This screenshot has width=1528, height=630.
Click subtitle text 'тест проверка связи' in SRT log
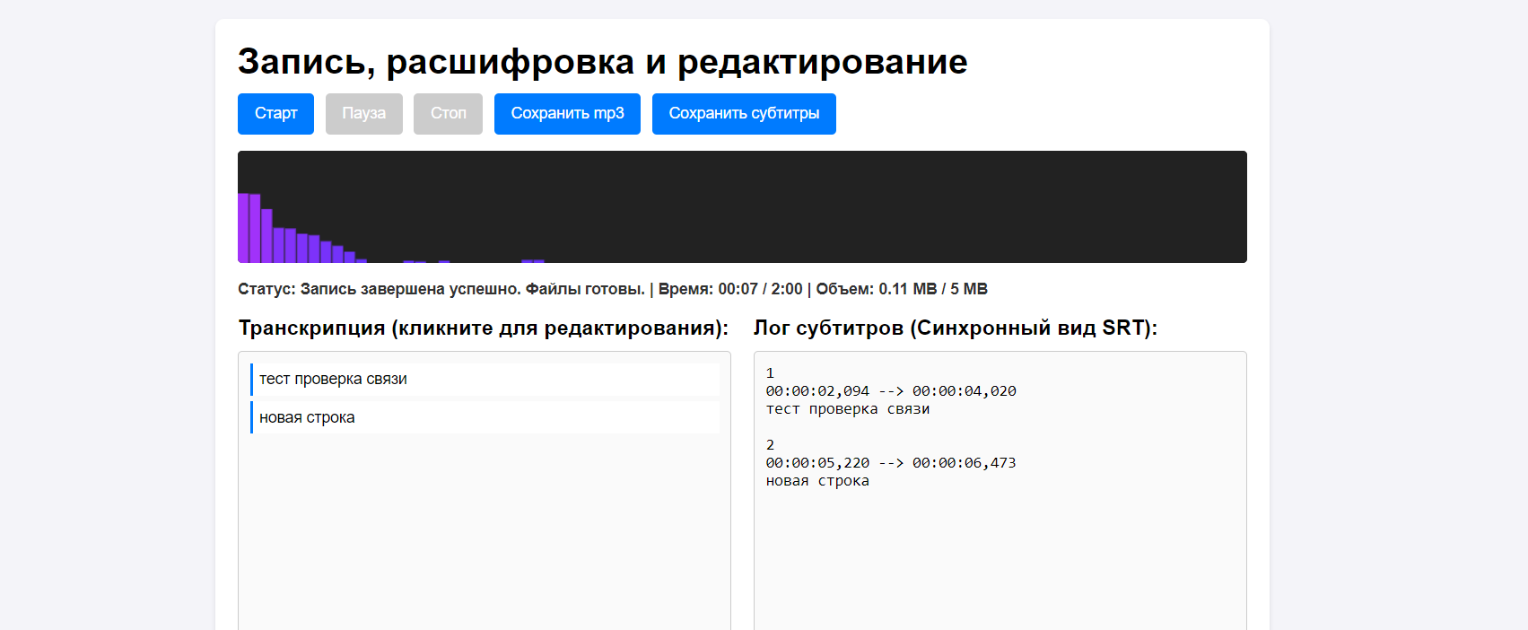coord(848,409)
